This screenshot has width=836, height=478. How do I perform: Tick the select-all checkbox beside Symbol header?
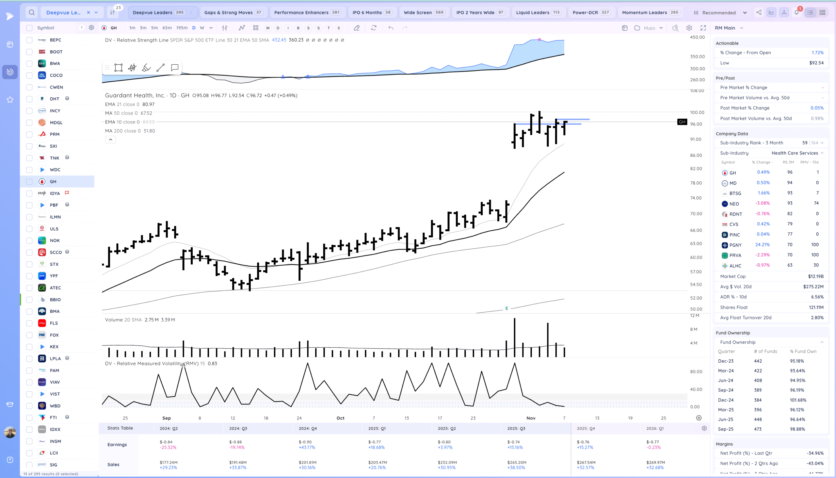tap(29, 28)
